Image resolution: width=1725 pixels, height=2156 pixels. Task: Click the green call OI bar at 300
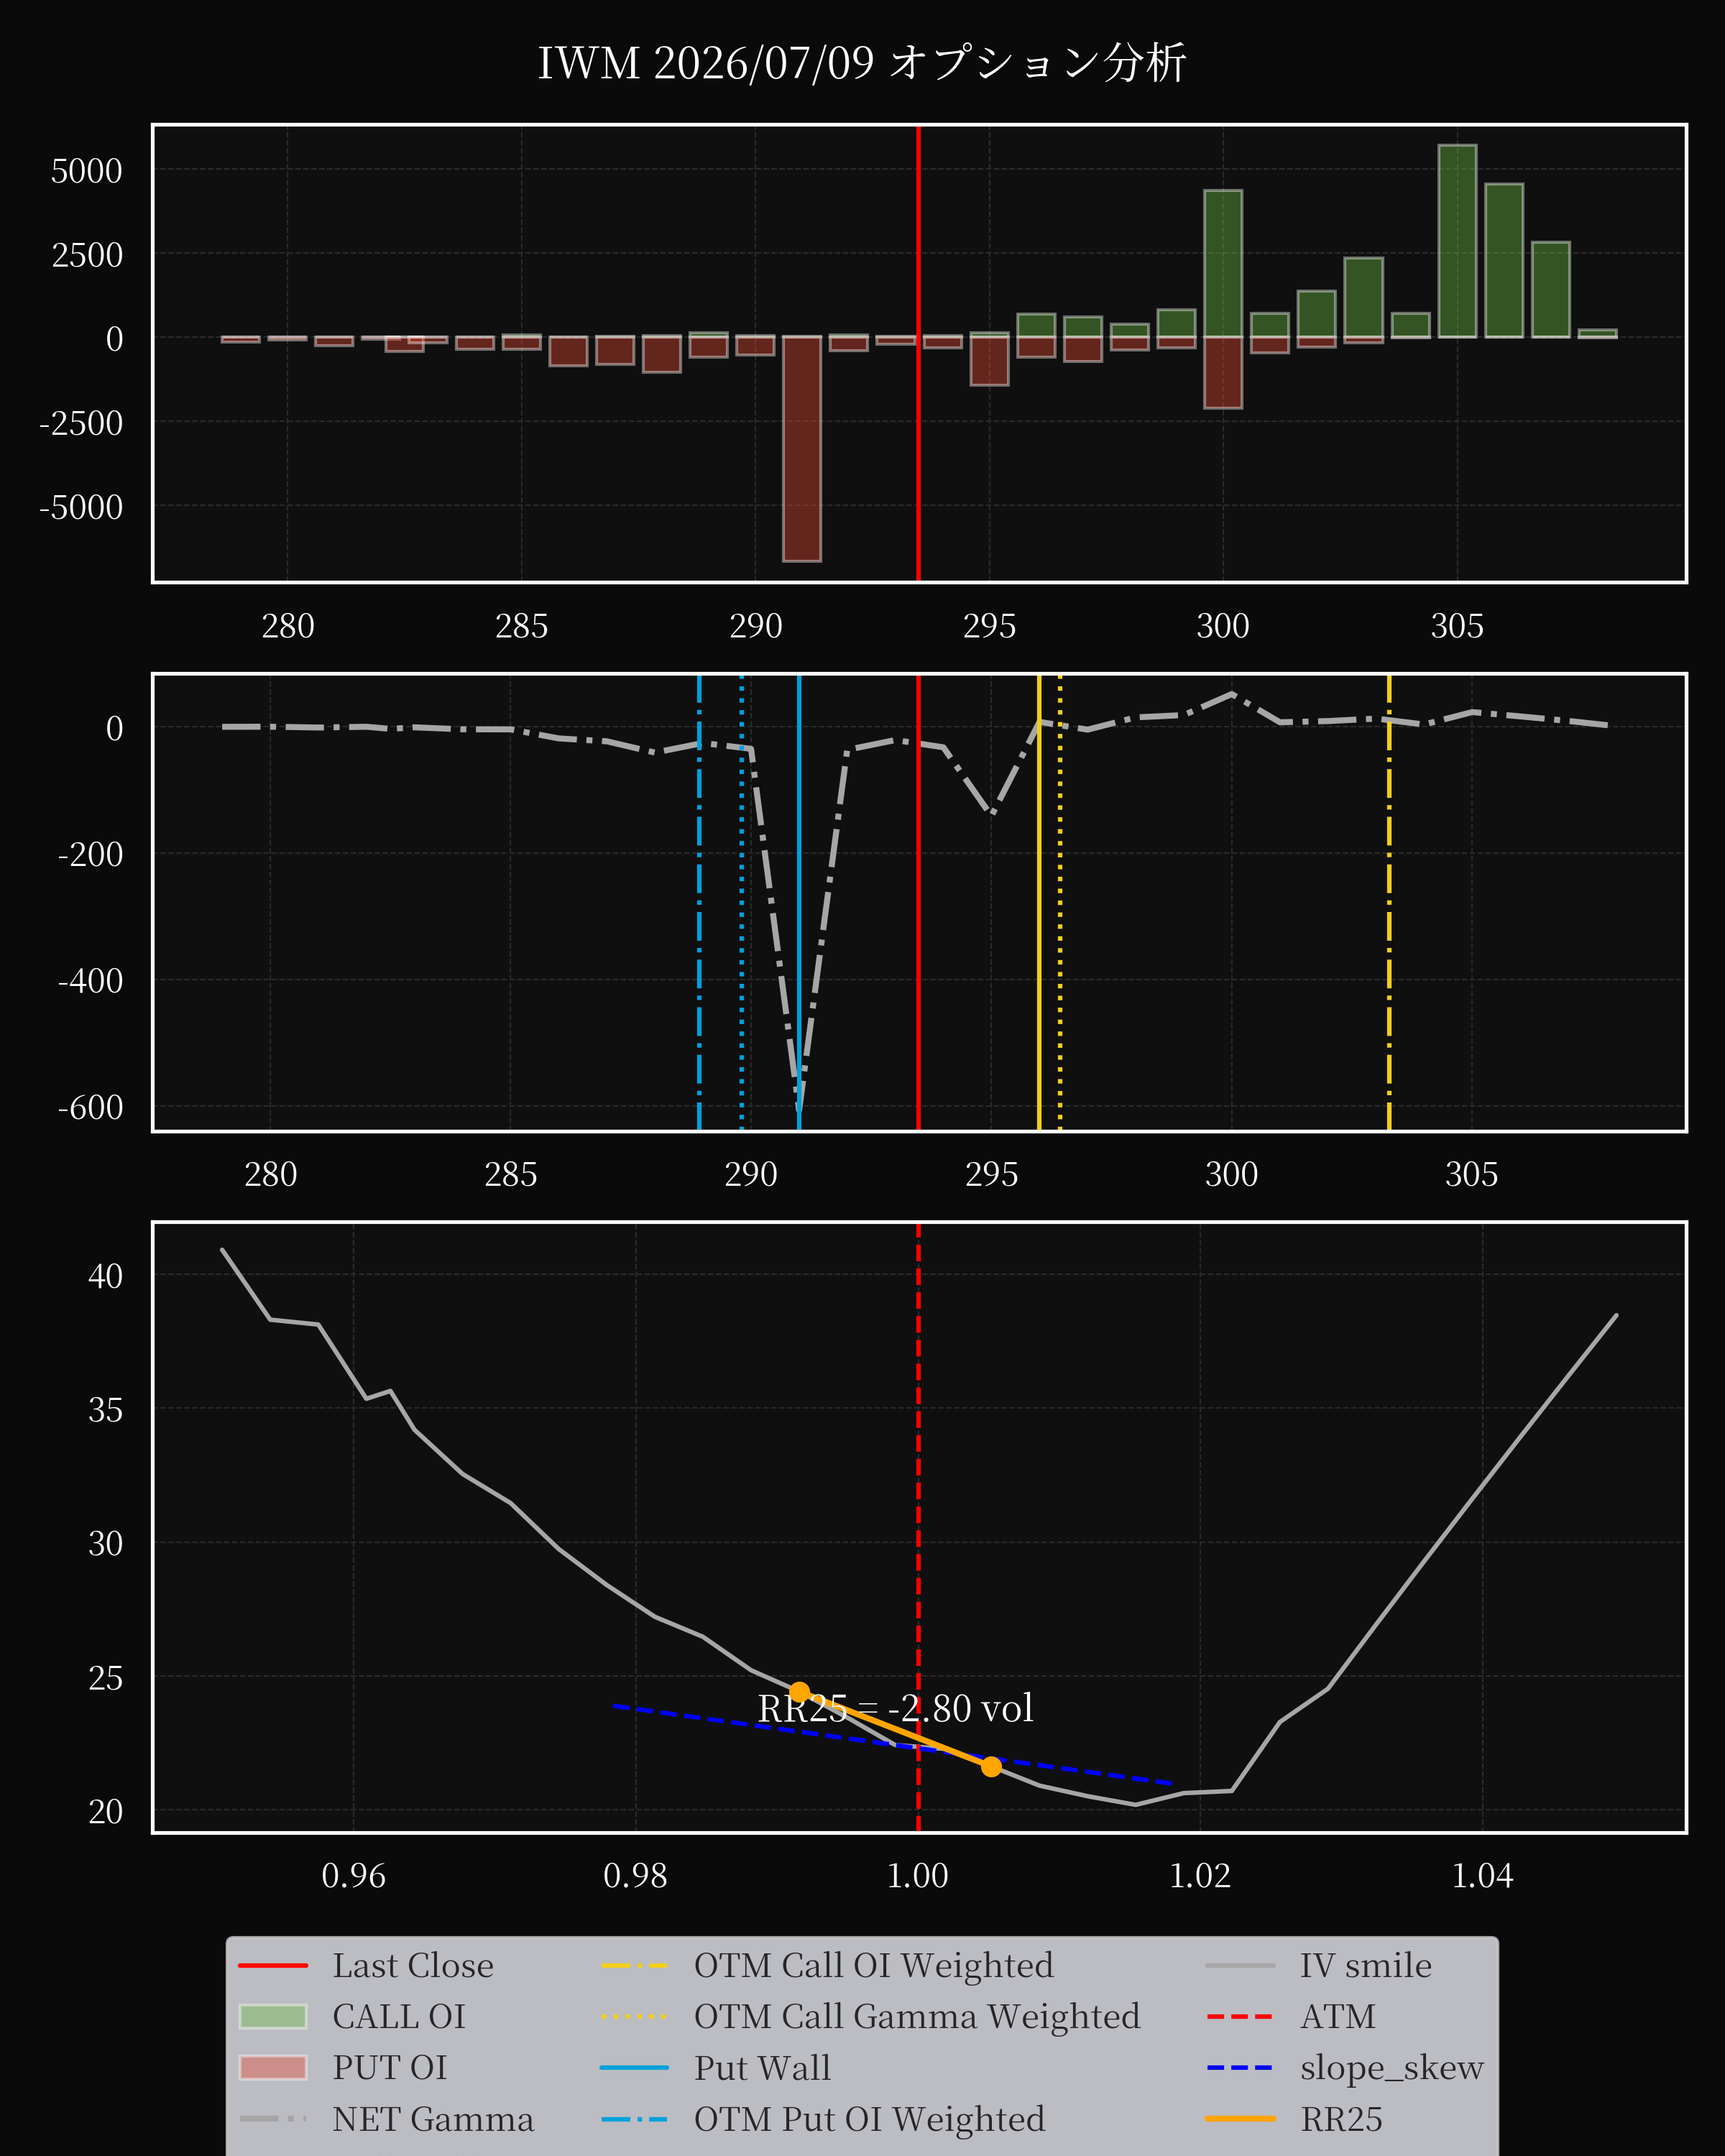(1223, 264)
